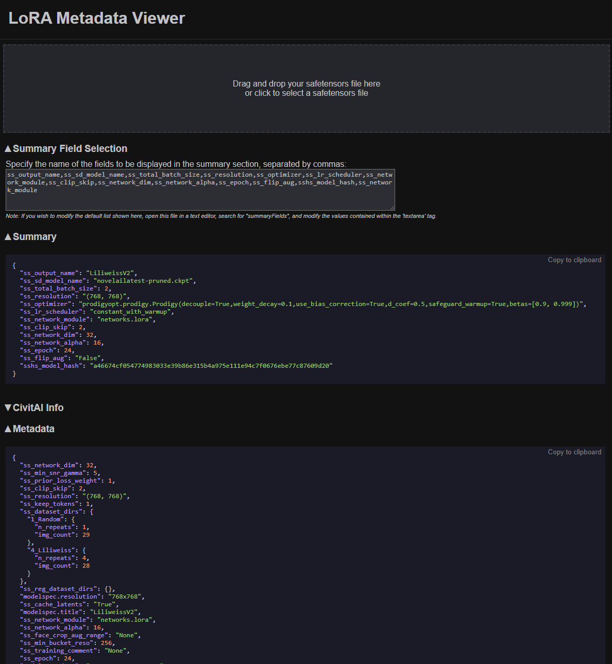Open the safetensors file picker via drop zone
Image resolution: width=612 pixels, height=664 pixels.
coord(306,88)
